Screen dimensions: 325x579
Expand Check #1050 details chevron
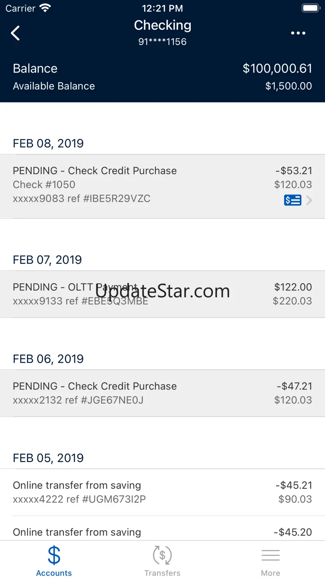[x=309, y=200]
